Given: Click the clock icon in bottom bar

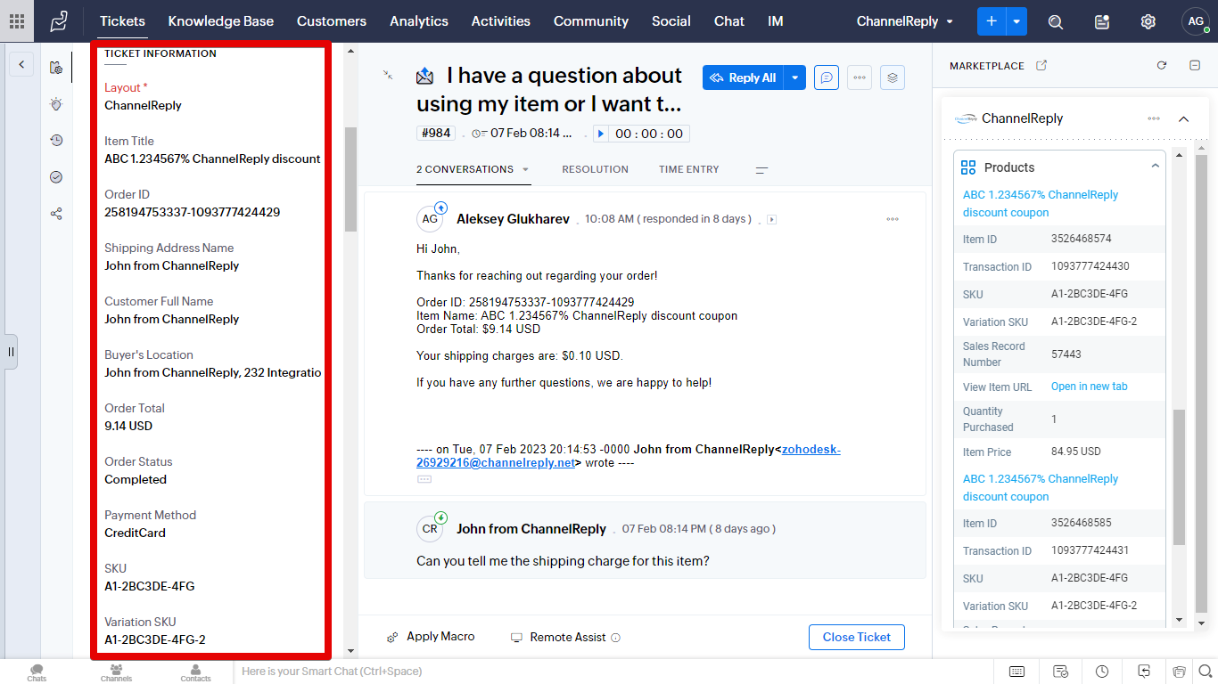Looking at the screenshot, I should click(1102, 672).
